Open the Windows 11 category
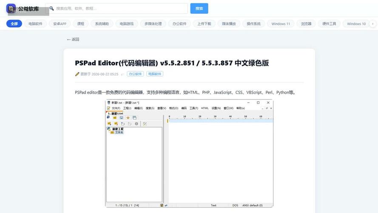The height and width of the screenshot is (213, 378). (281, 24)
